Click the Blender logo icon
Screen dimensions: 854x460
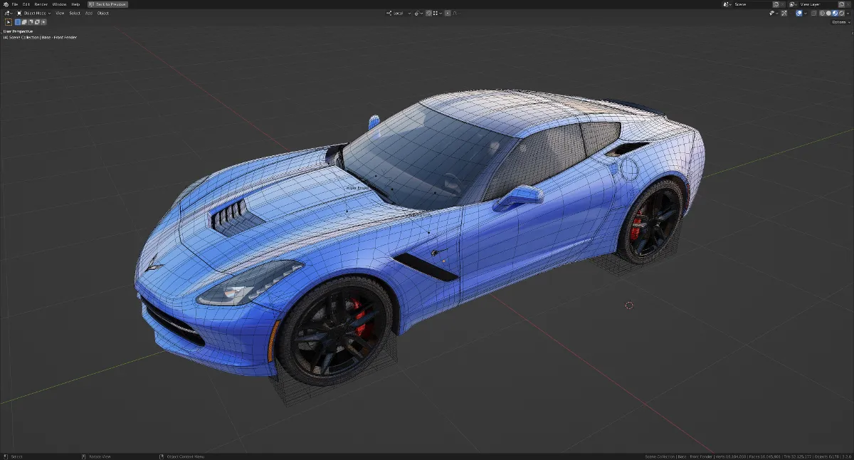(x=6, y=4)
